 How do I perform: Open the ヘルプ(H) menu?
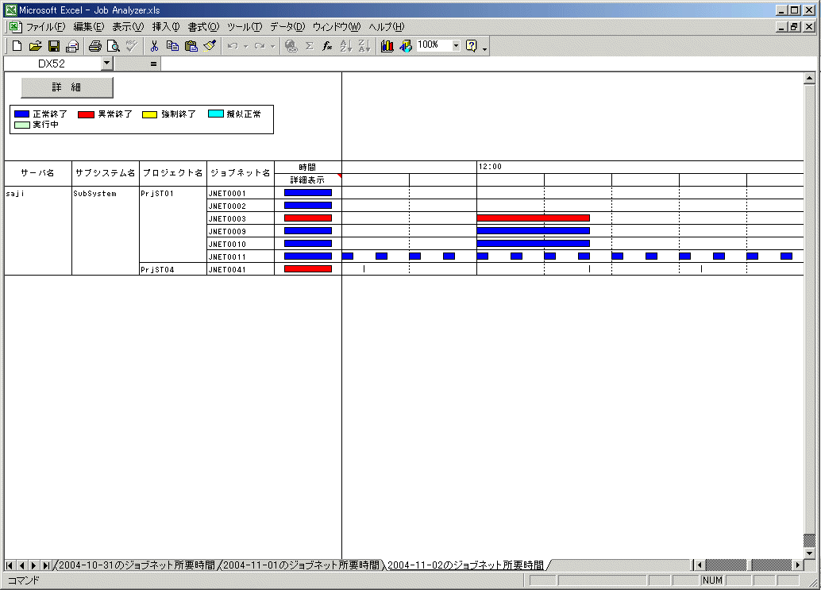point(387,27)
